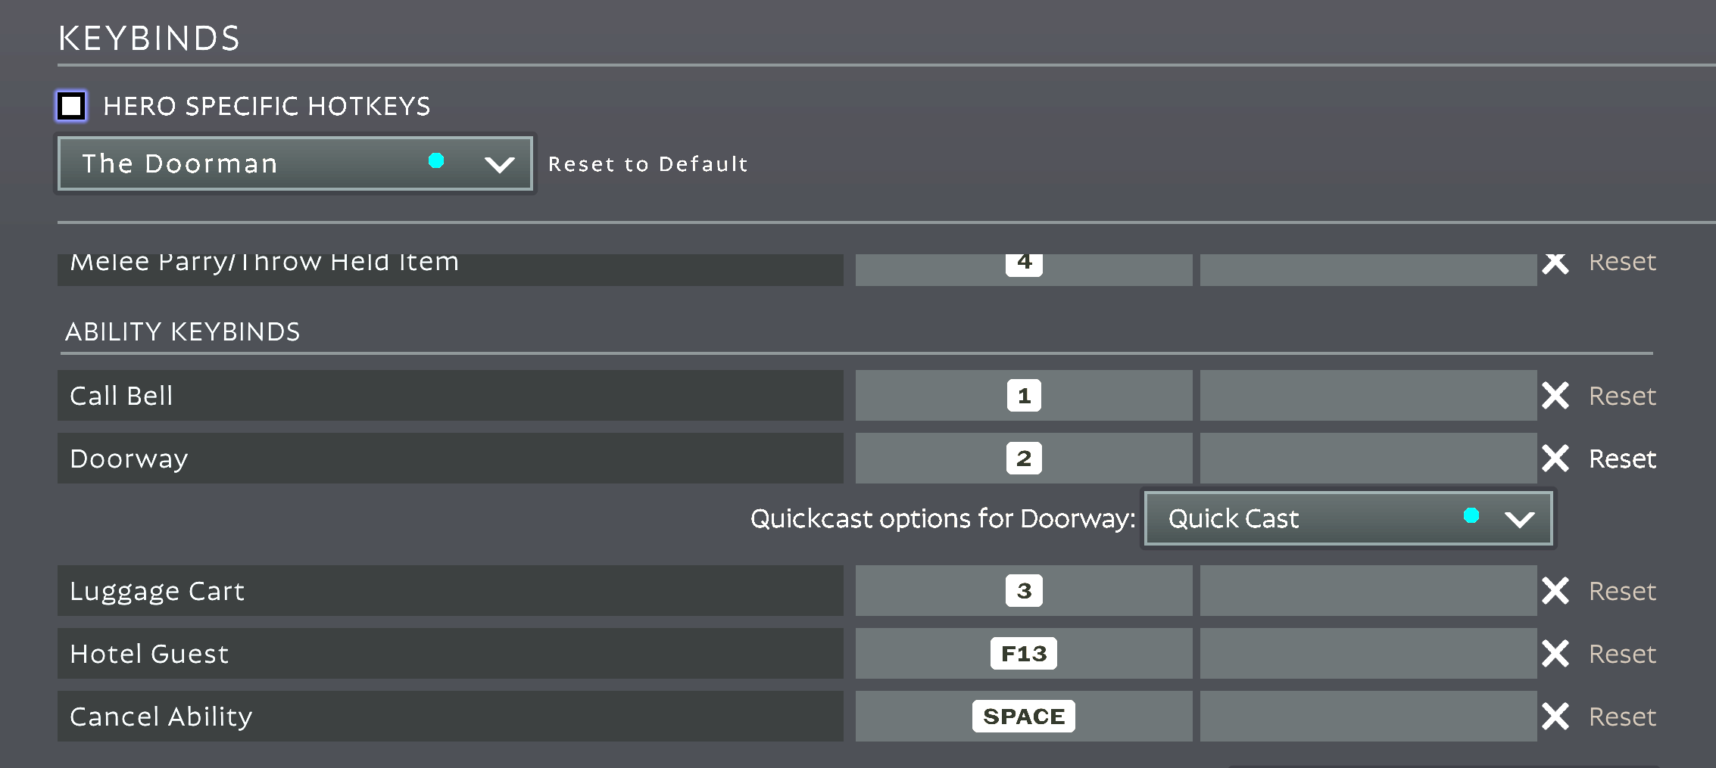The height and width of the screenshot is (768, 1716).
Task: Rebind Luggage Cart primary key 3
Action: pos(1024,591)
